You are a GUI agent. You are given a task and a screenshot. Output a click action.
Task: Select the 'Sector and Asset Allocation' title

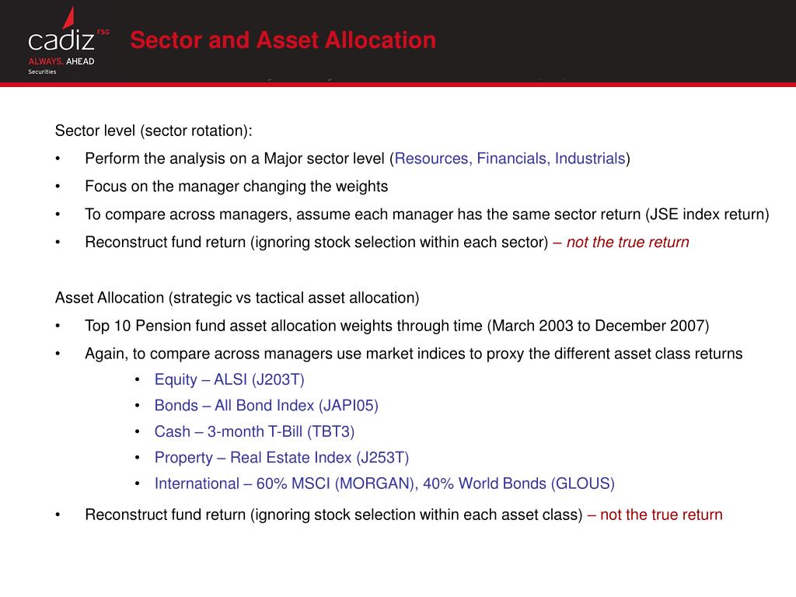pos(283,40)
